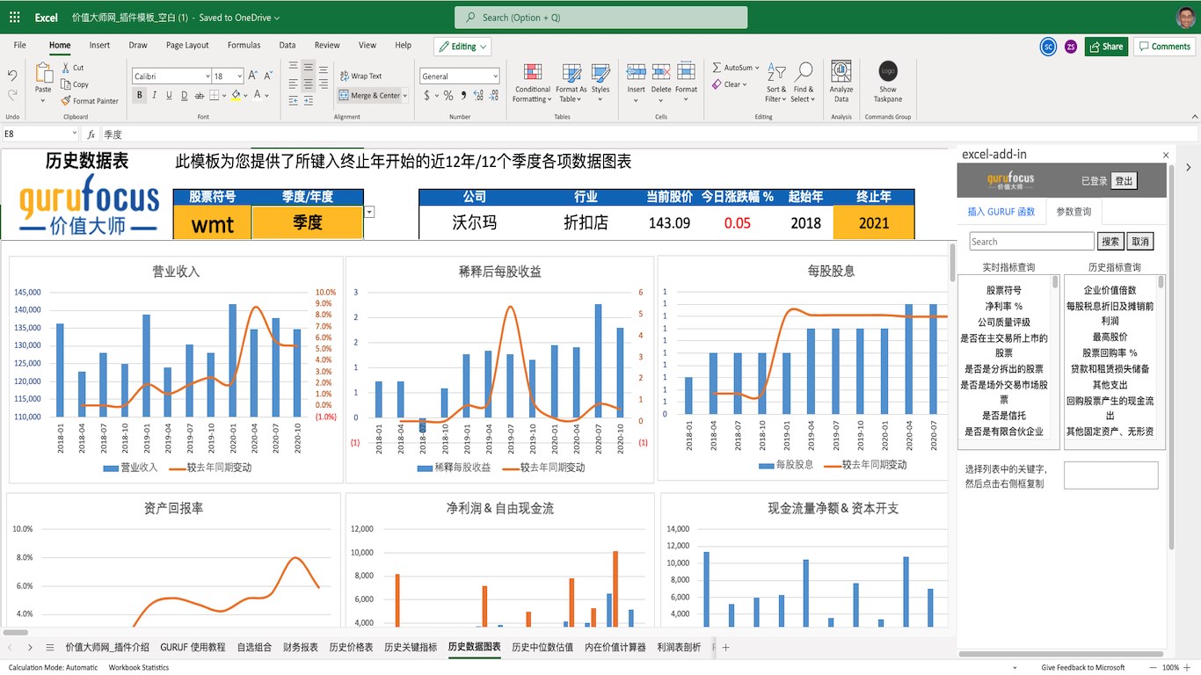Click the 搜索 search button

pos(1110,242)
